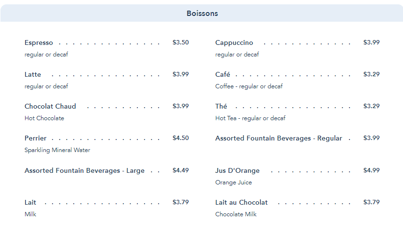Click the Café item name
Screen dimensions: 403x238
coord(223,75)
